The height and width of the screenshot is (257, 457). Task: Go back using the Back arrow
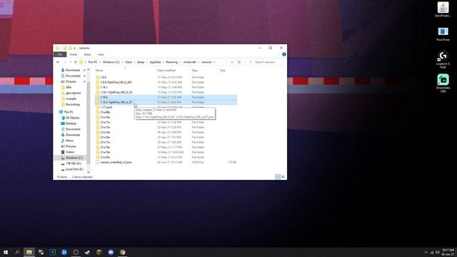click(58, 62)
